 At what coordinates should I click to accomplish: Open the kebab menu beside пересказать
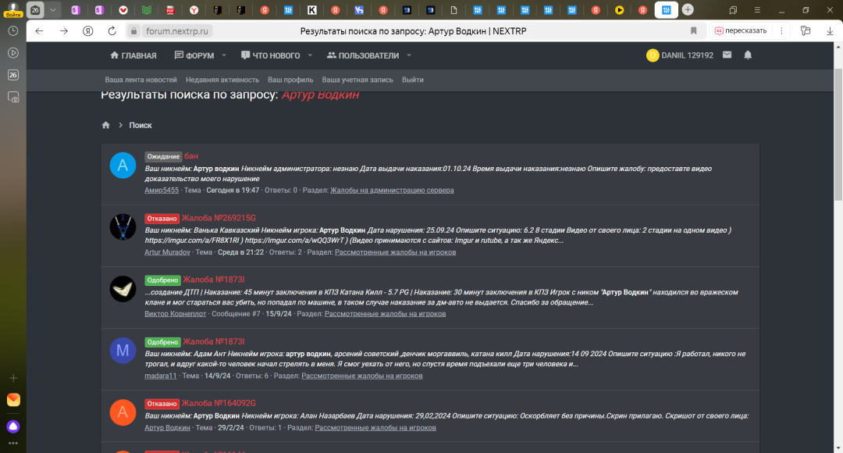(781, 31)
